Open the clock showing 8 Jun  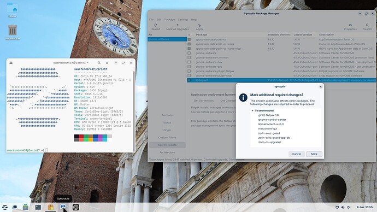click(365, 207)
